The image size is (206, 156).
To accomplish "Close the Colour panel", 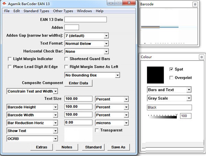I will pyautogui.click(x=202, y=57).
